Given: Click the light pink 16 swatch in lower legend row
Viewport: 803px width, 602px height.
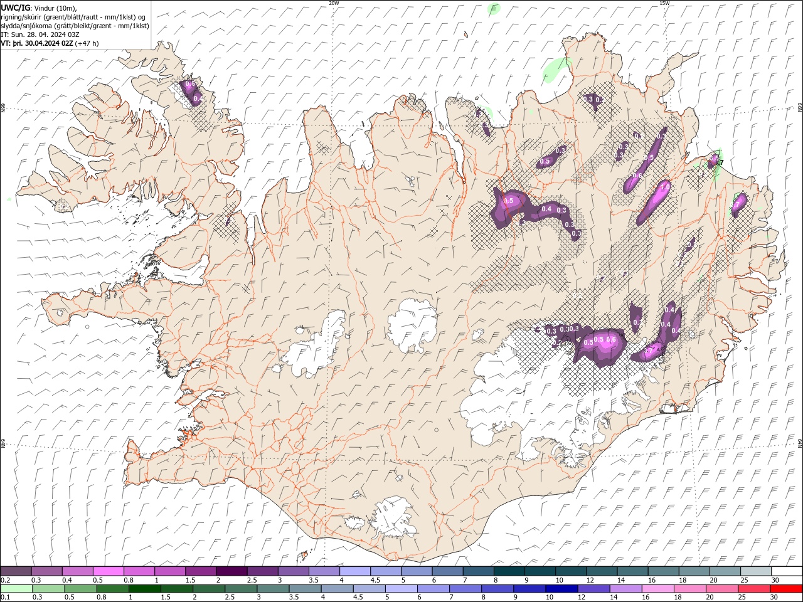Looking at the screenshot, I should click(x=659, y=589).
